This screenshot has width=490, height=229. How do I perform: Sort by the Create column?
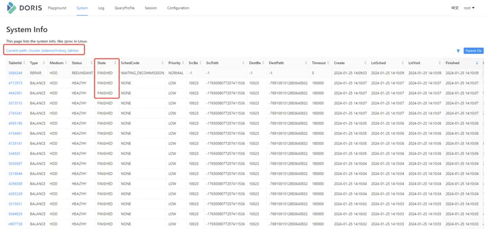[x=365, y=63]
